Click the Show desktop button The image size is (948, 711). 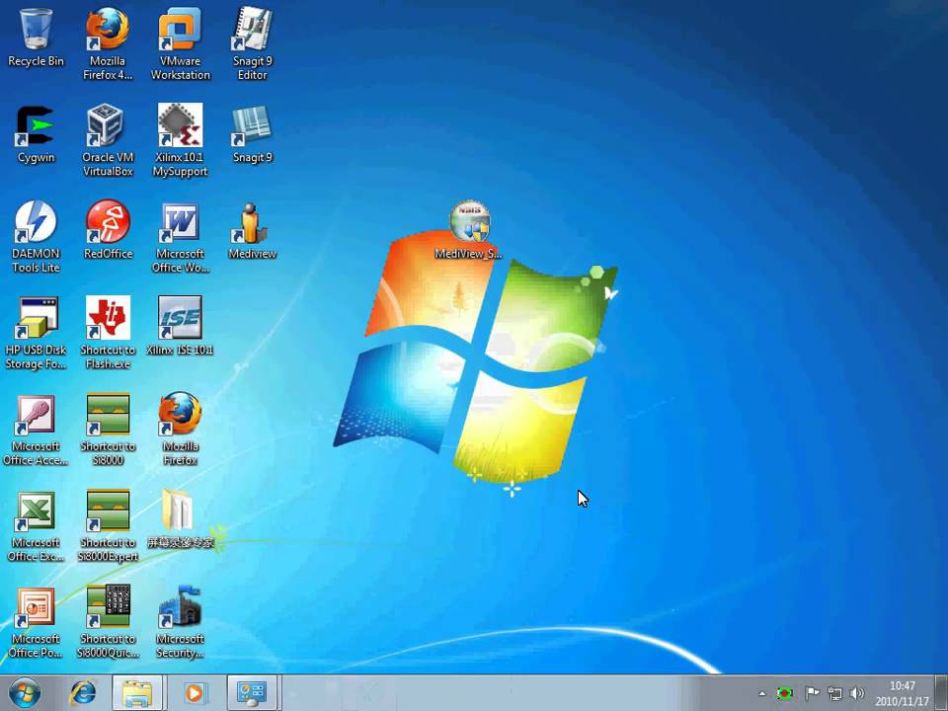[942, 693]
